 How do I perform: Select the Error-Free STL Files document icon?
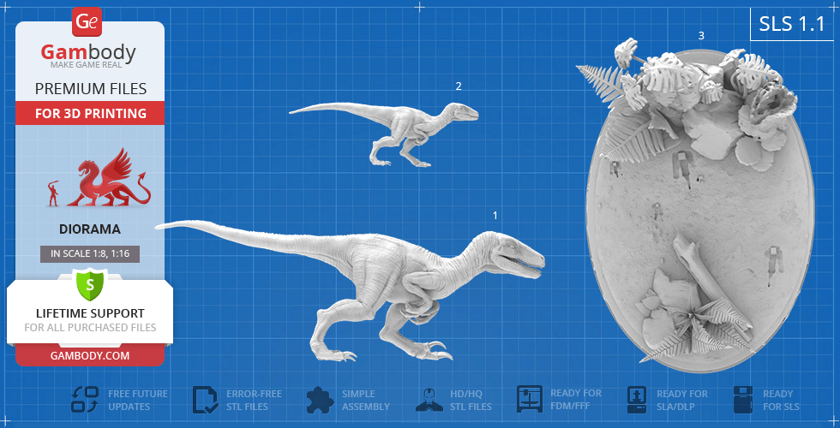click(x=206, y=400)
